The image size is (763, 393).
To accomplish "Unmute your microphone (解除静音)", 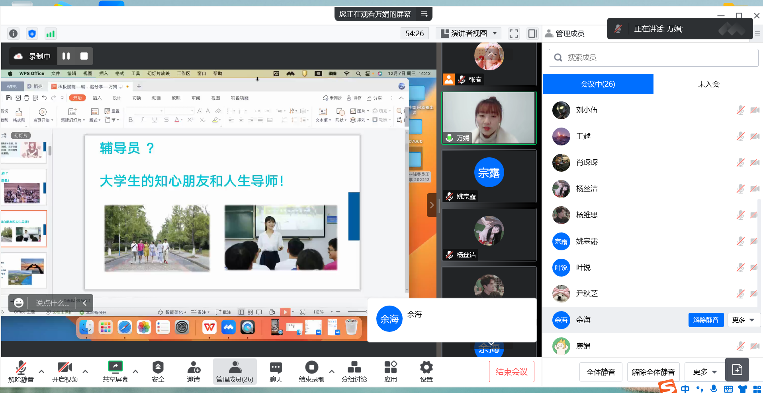I will 21,372.
